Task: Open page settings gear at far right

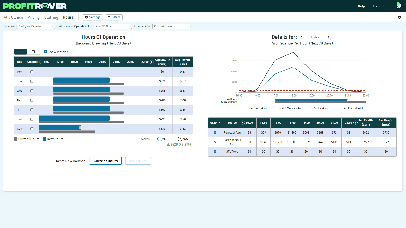Action: (x=400, y=17)
